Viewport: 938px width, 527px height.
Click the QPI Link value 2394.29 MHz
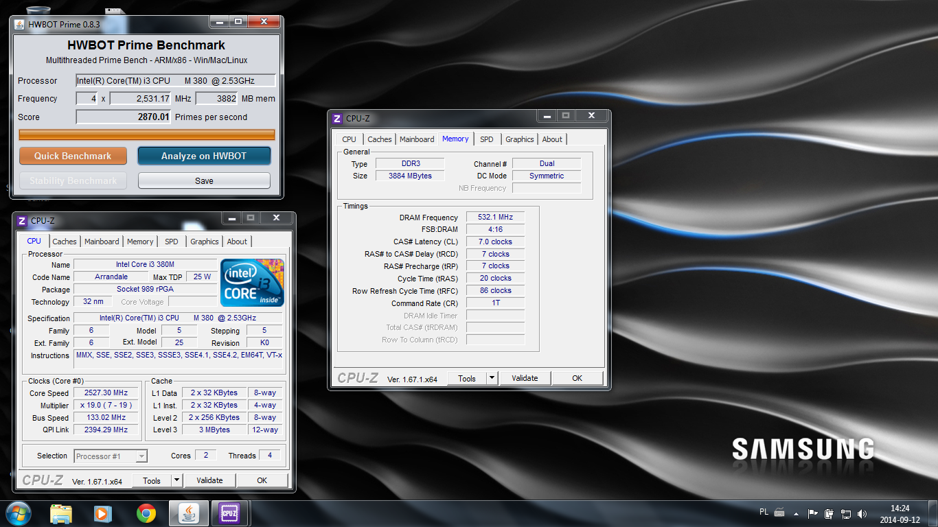point(106,430)
